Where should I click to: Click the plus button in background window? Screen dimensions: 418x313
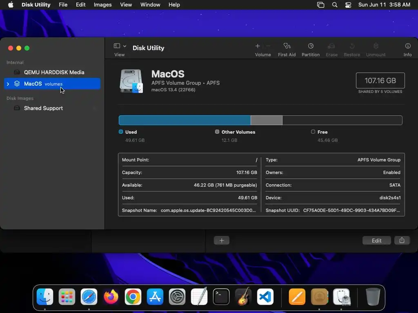222,240
